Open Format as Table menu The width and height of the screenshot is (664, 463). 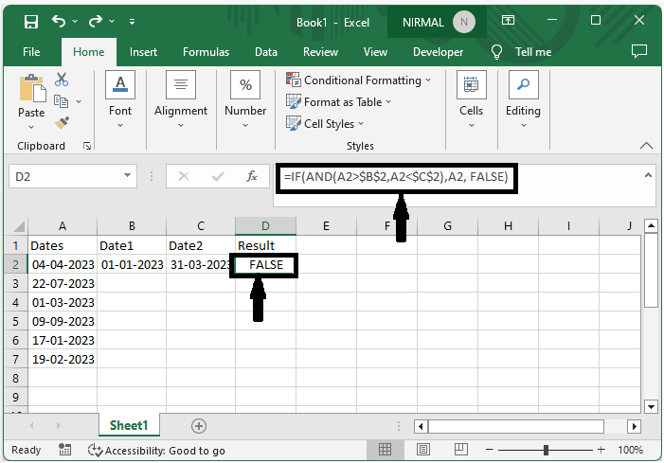(x=338, y=102)
